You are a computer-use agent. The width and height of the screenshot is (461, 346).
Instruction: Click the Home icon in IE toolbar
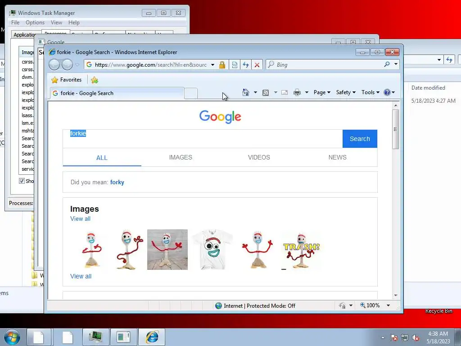pyautogui.click(x=245, y=92)
